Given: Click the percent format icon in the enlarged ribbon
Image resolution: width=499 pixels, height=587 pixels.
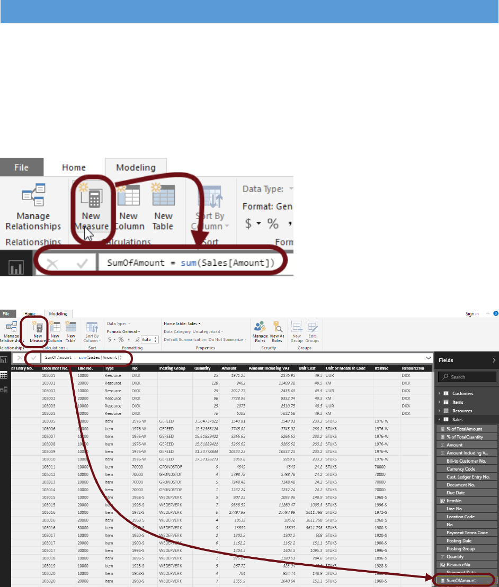Looking at the screenshot, I should click(x=273, y=224).
